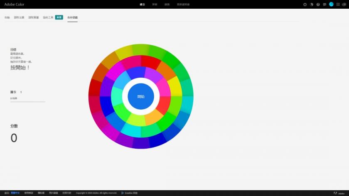Image resolution: width=349 pixels, height=196 pixels.
Task: Open the blue user profile avatar
Action: click(x=331, y=4)
